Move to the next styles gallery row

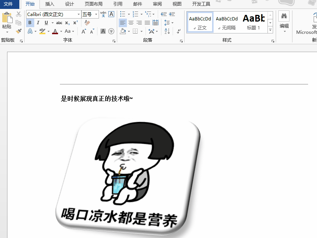pyautogui.click(x=270, y=23)
